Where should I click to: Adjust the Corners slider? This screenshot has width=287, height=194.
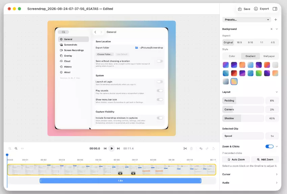(243, 109)
